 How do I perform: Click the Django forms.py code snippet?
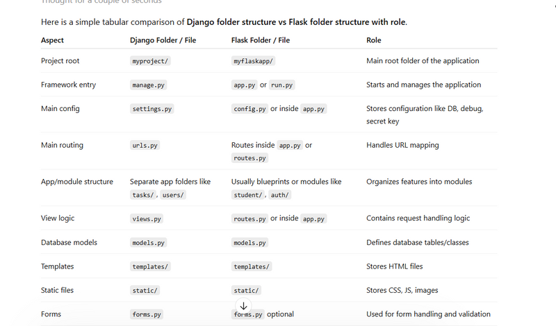click(147, 314)
